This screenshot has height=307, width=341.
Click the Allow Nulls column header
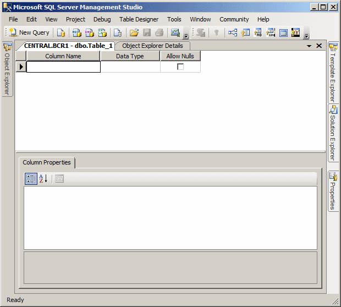tap(180, 56)
